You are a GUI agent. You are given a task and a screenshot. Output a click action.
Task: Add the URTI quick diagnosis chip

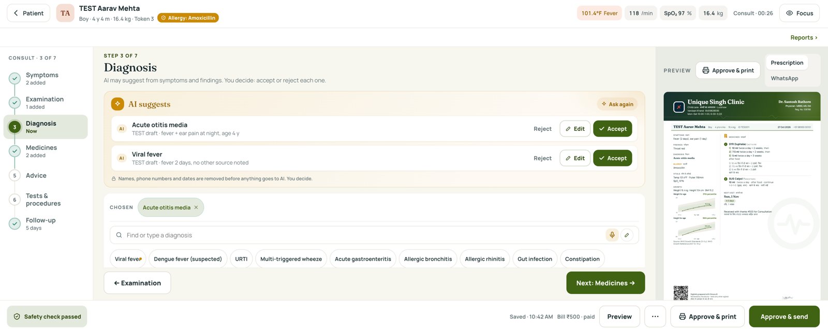[241, 259]
